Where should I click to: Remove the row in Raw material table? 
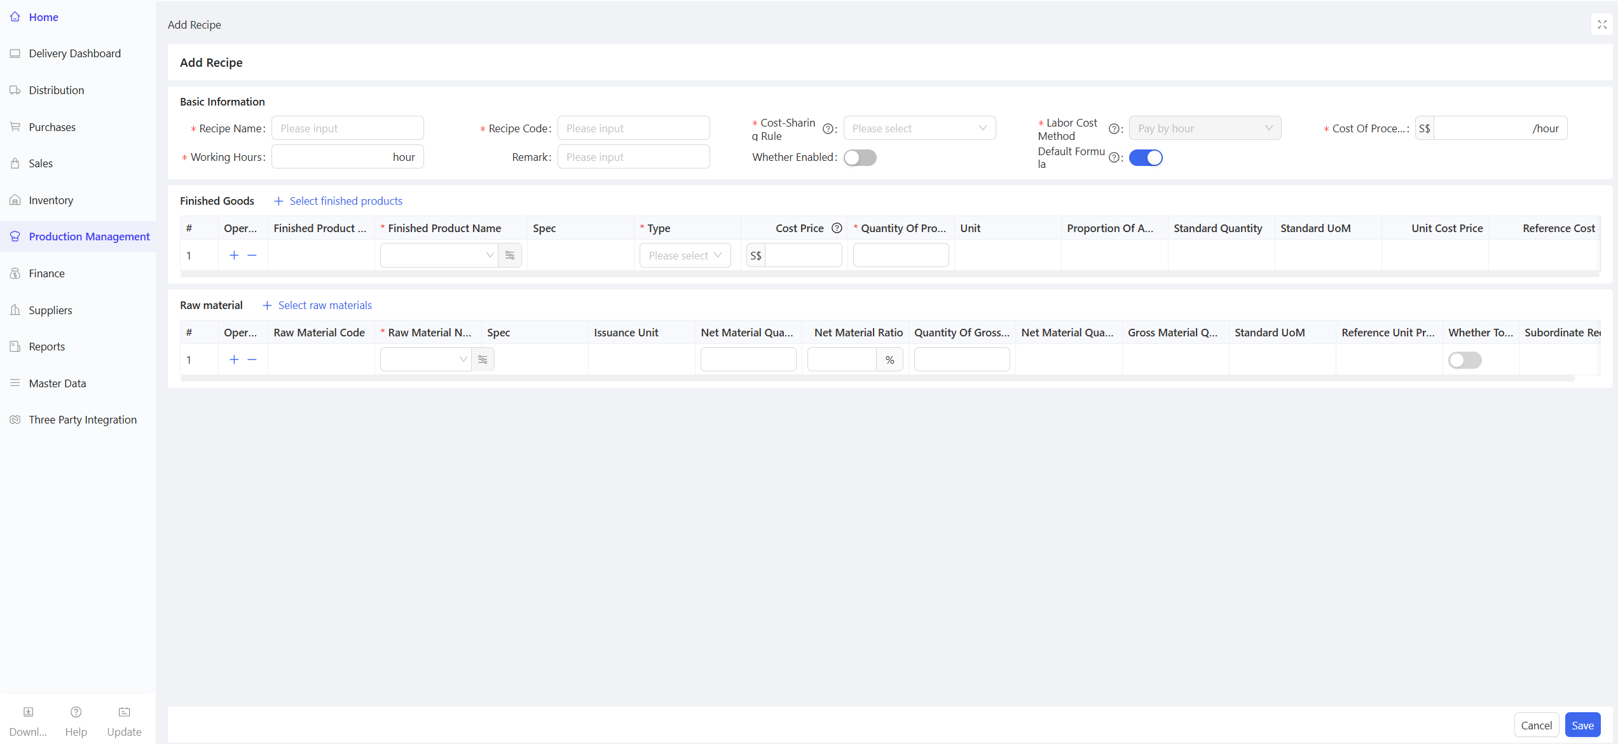tap(252, 360)
